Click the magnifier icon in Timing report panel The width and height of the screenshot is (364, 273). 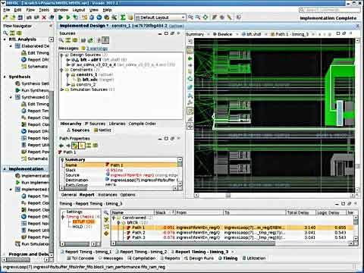[106, 212]
